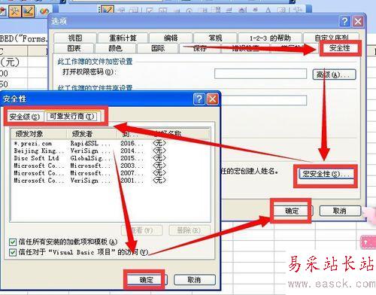Image resolution: width=376 pixels, height=295 pixels.
Task: Click GlobalSig... in the issuer column
Action: point(90,158)
